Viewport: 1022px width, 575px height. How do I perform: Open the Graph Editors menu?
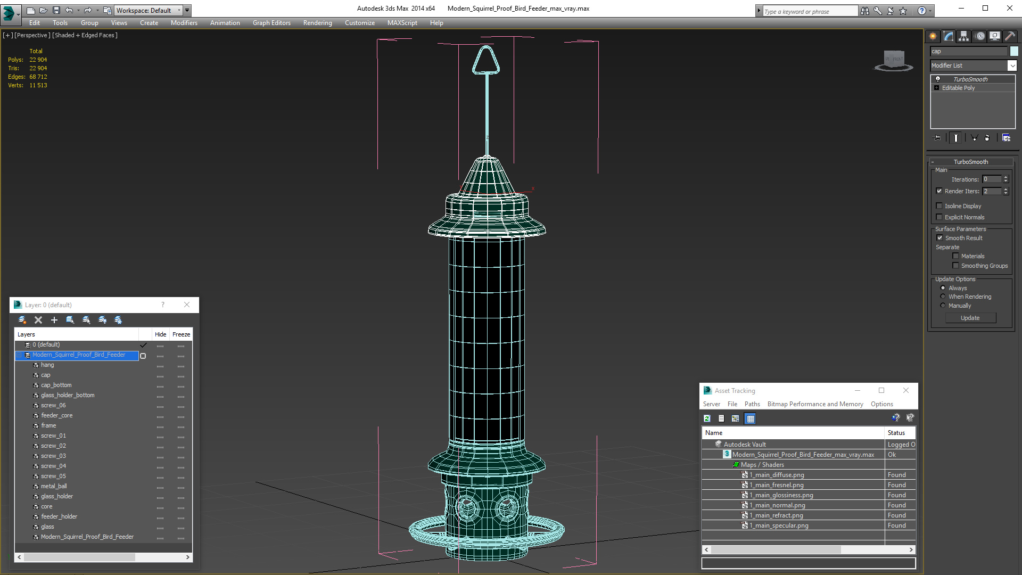pyautogui.click(x=271, y=23)
